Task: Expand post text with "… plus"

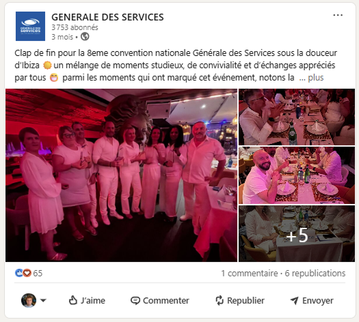Action: (311, 78)
